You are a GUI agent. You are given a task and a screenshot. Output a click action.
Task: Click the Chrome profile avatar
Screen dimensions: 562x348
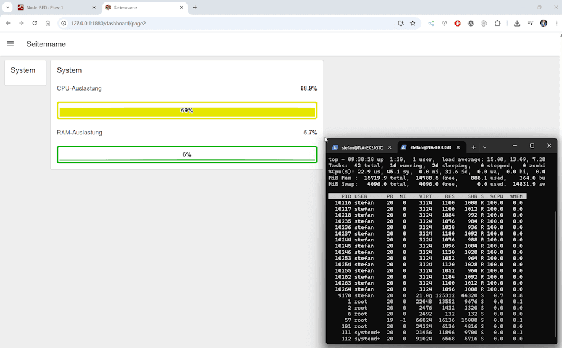click(x=542, y=22)
